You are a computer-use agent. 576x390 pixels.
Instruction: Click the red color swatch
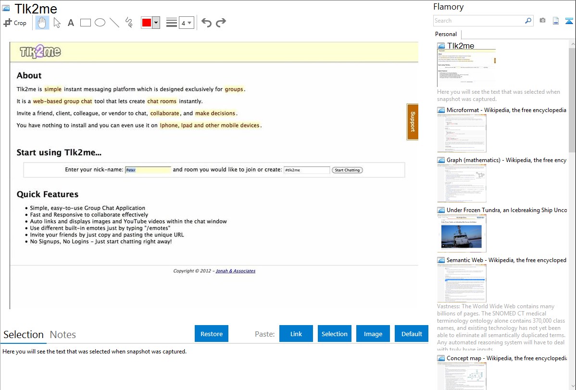coord(147,23)
